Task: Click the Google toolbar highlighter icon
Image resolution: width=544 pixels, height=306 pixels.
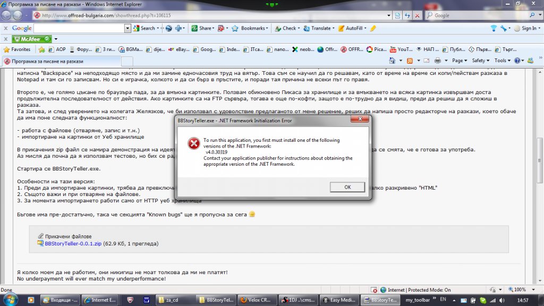Action: [373, 28]
